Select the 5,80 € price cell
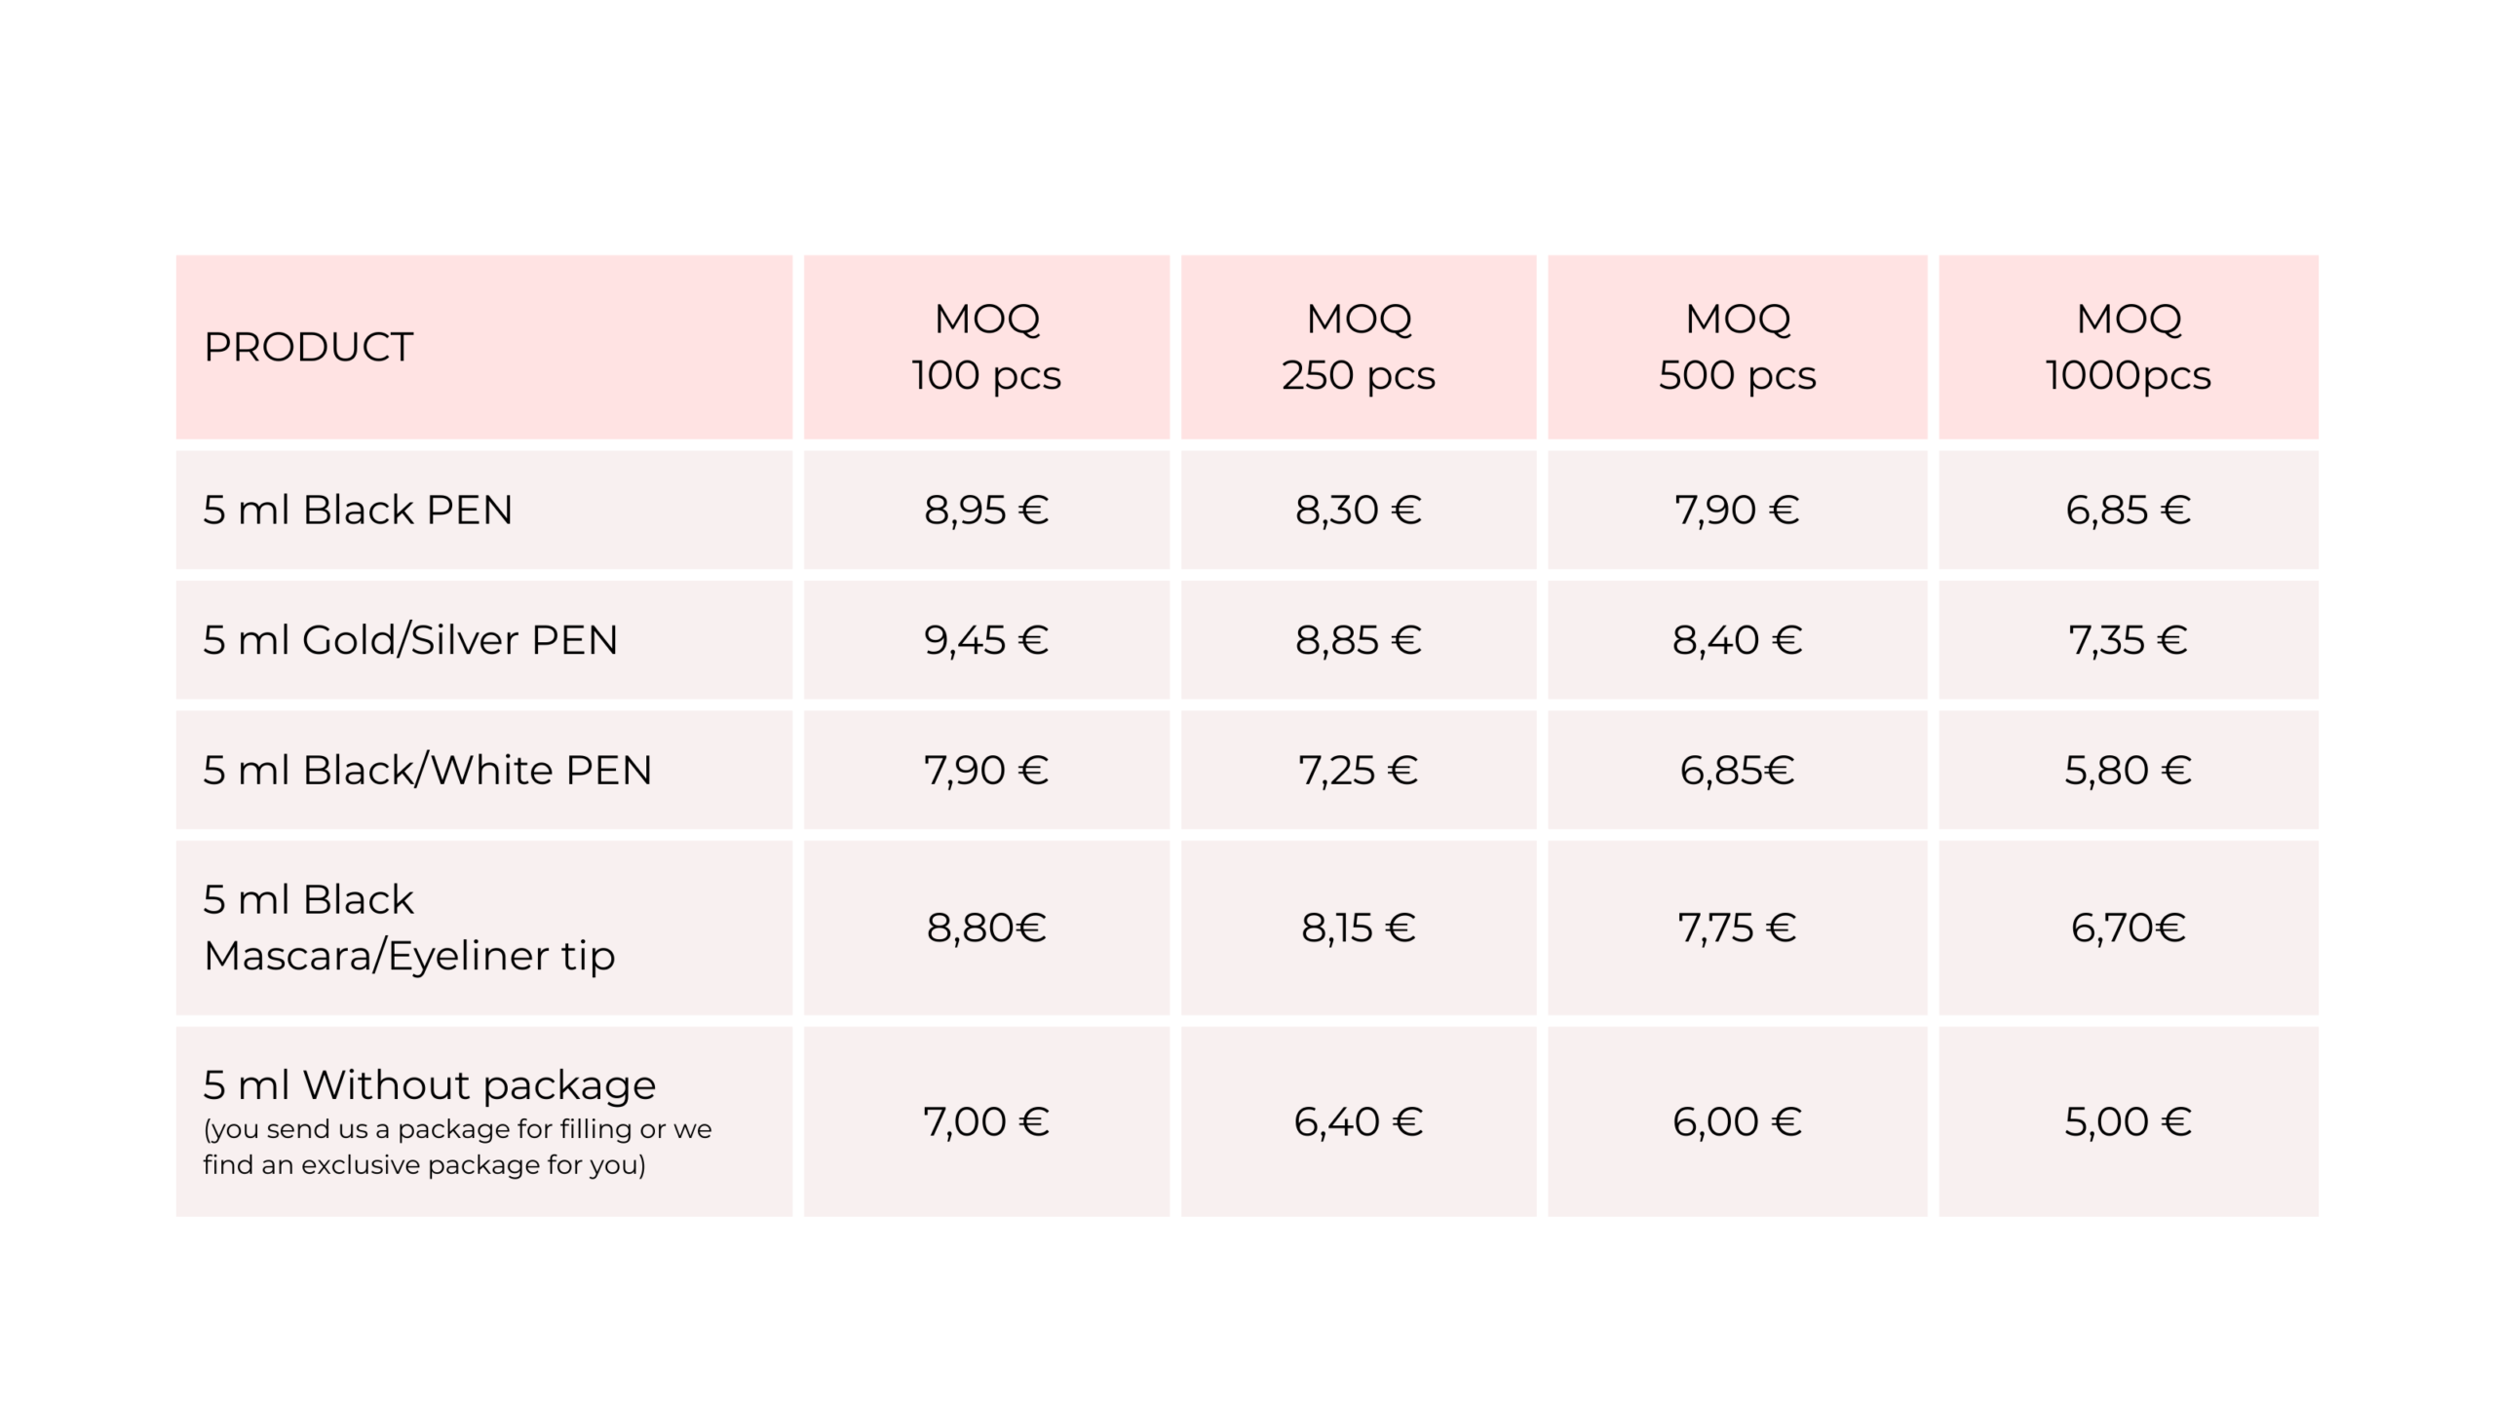2495x1403 pixels. 2128,771
